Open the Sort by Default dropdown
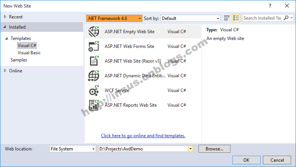Screen dimensions: 296x167 point(191,18)
